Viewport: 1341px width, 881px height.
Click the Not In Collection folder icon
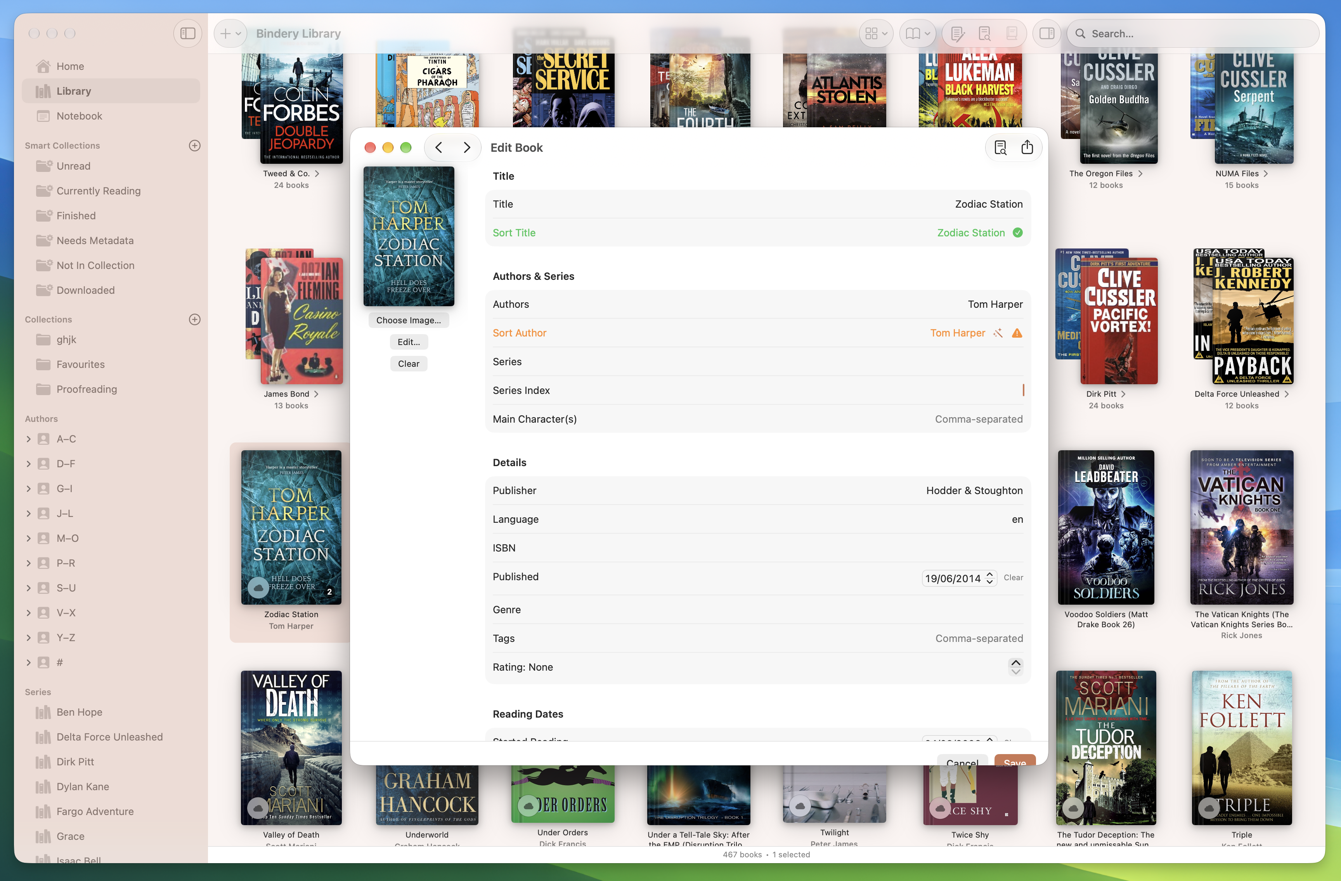pos(44,265)
